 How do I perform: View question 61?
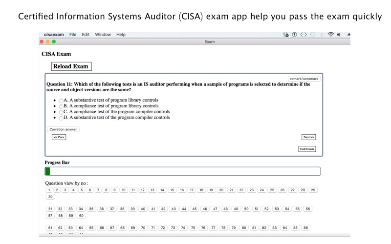(50, 228)
